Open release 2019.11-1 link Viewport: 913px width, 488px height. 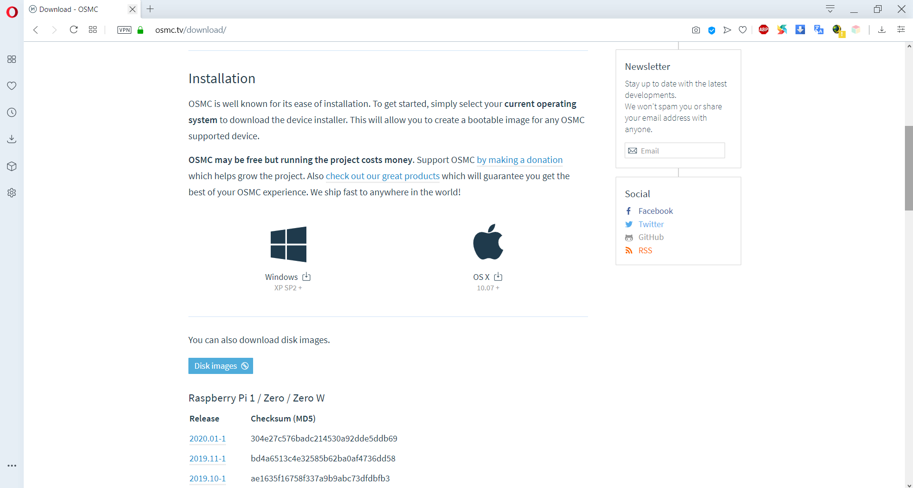[207, 459]
